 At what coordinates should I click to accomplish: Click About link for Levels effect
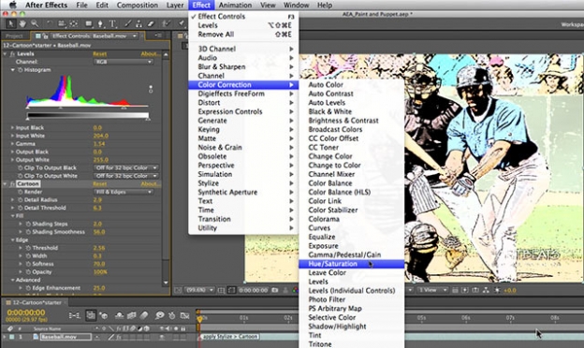click(151, 54)
